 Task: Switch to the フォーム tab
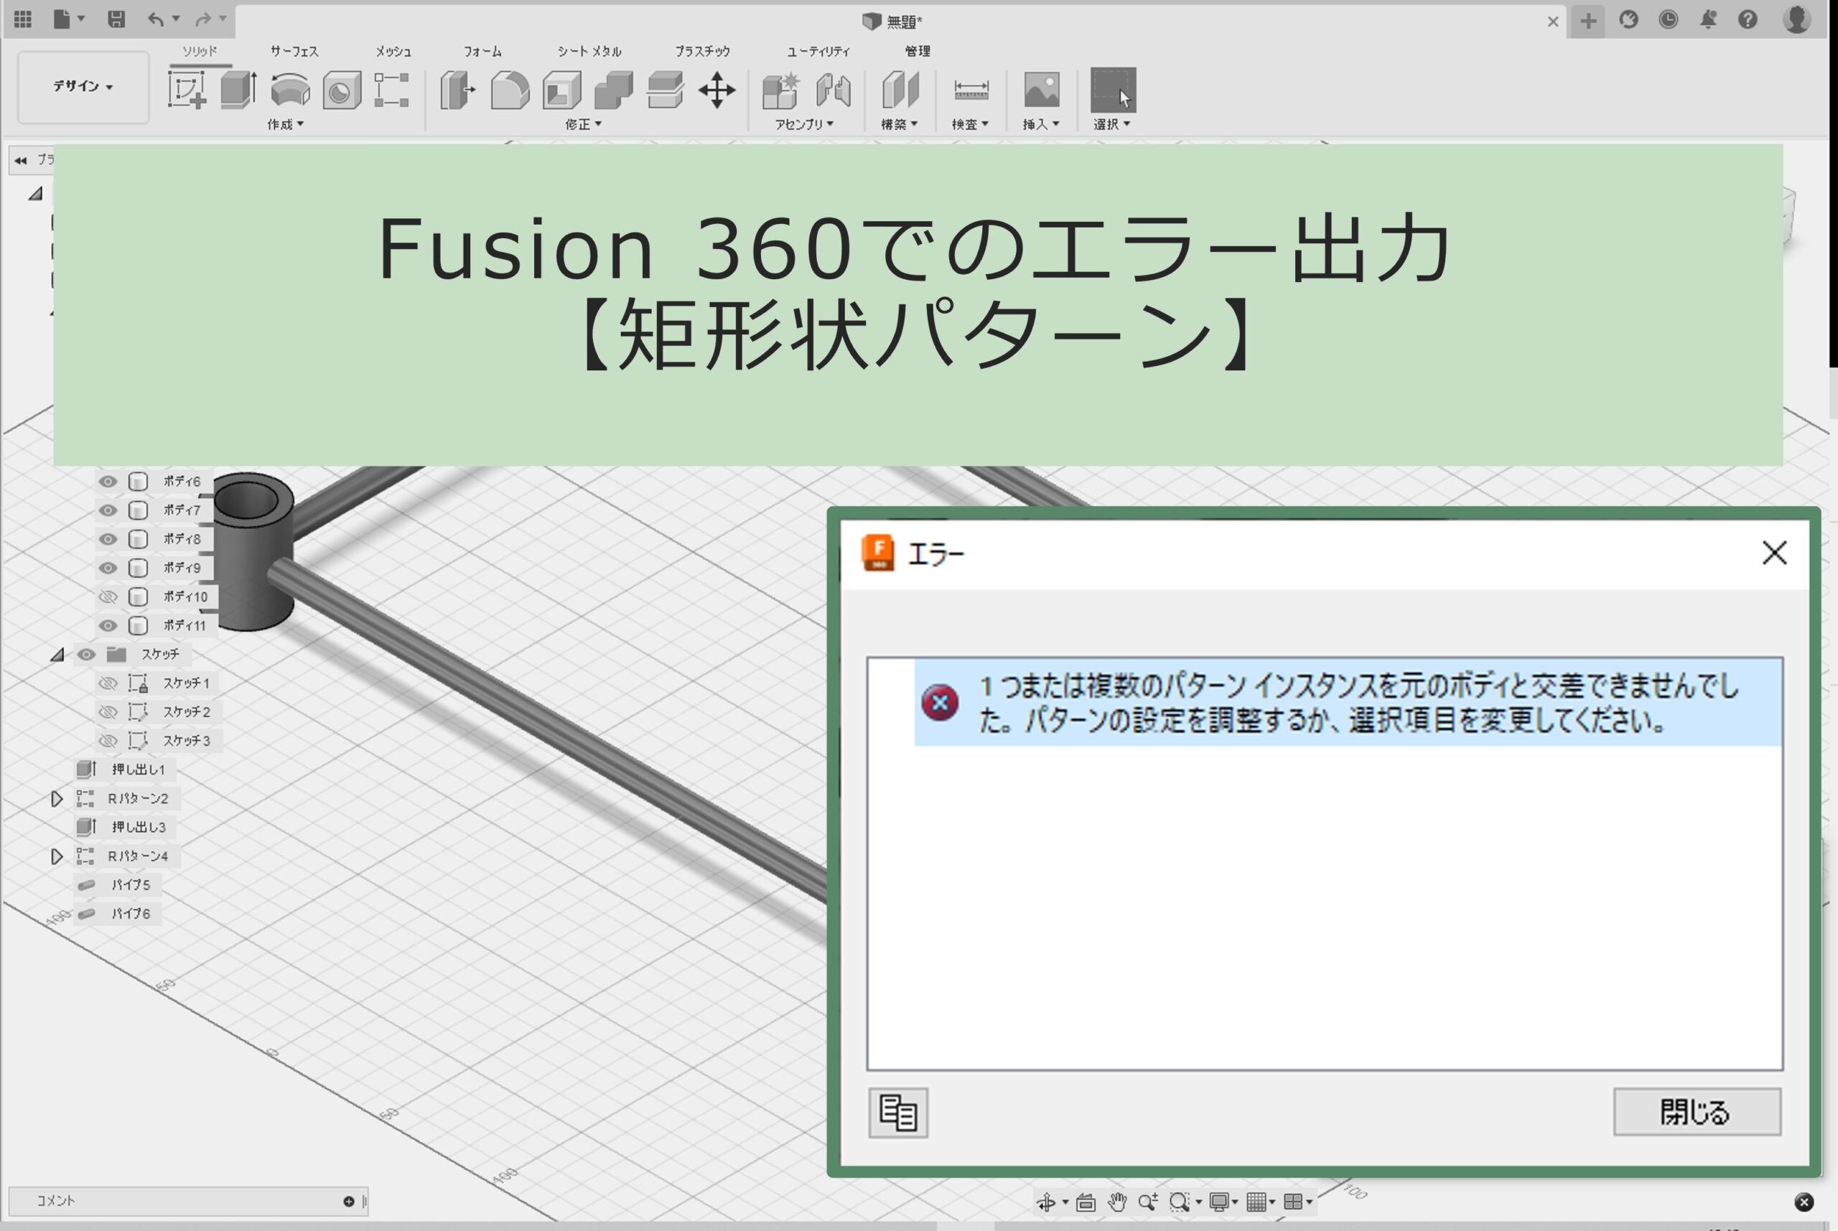pyautogui.click(x=482, y=51)
